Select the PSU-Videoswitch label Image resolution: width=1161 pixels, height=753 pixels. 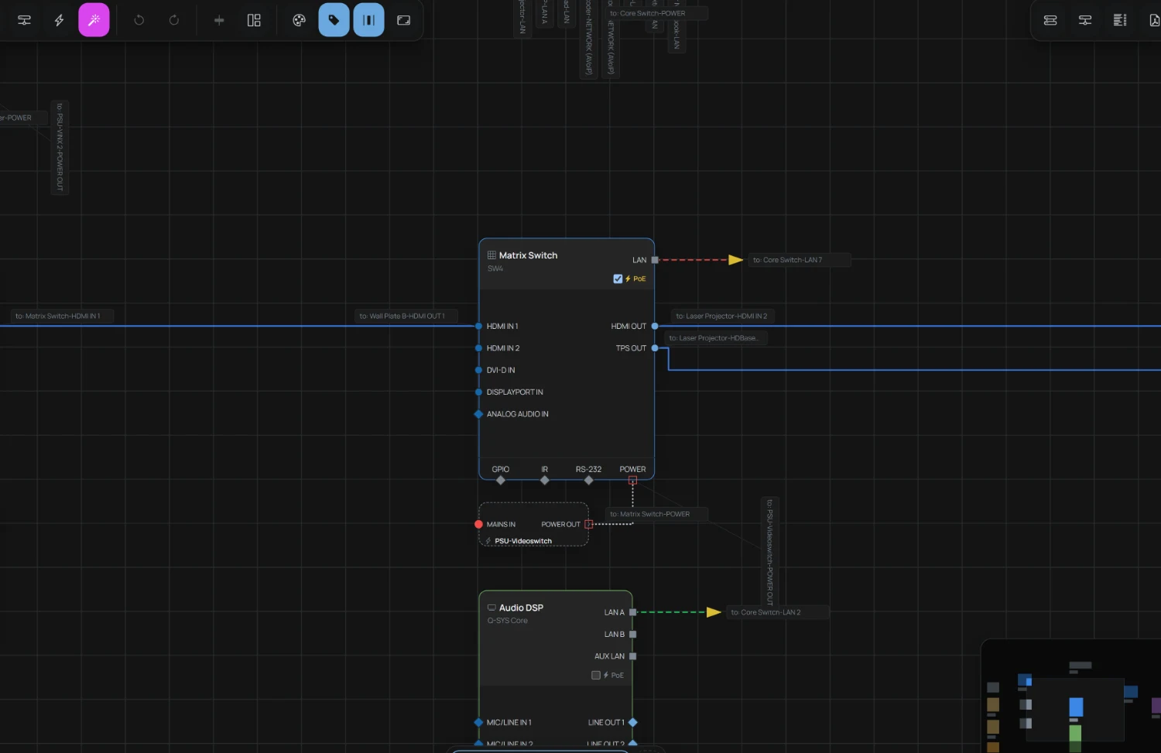[x=523, y=541]
